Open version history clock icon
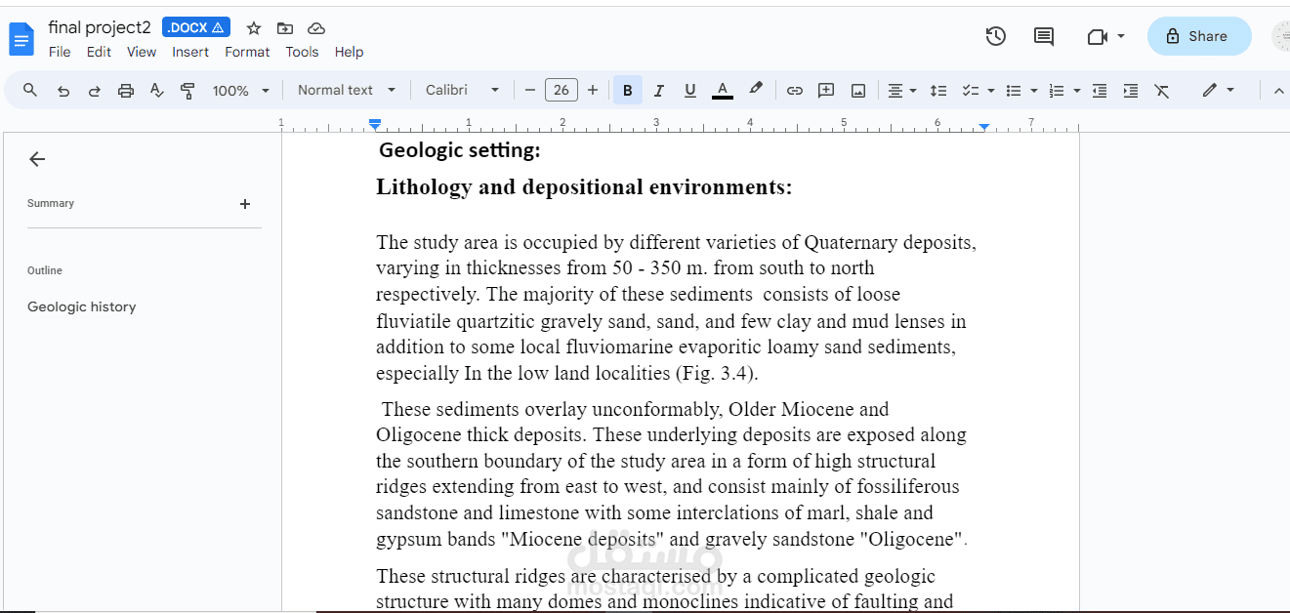Viewport: 1290px width, 613px height. (x=995, y=36)
